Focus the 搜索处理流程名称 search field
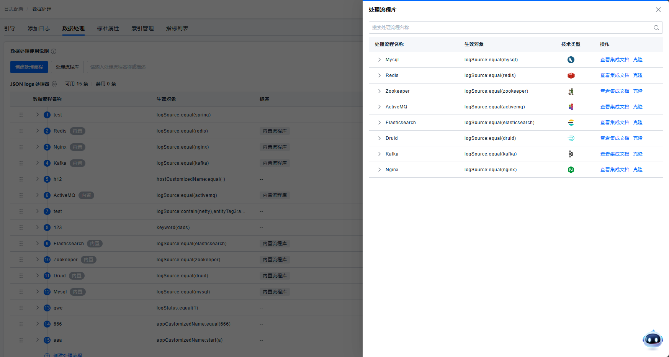Image resolution: width=669 pixels, height=357 pixels. tap(509, 28)
